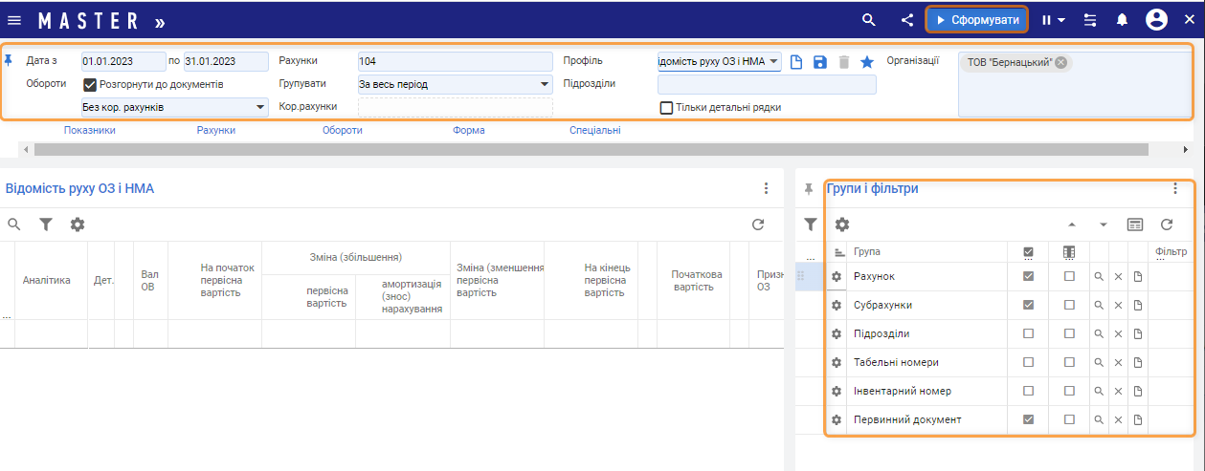Open the filter funnel in report toolbar
The height and width of the screenshot is (471, 1205).
pyautogui.click(x=45, y=225)
